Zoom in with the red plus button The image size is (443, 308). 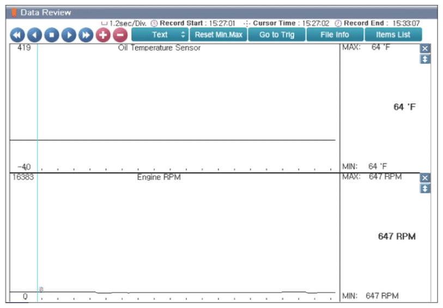click(103, 35)
